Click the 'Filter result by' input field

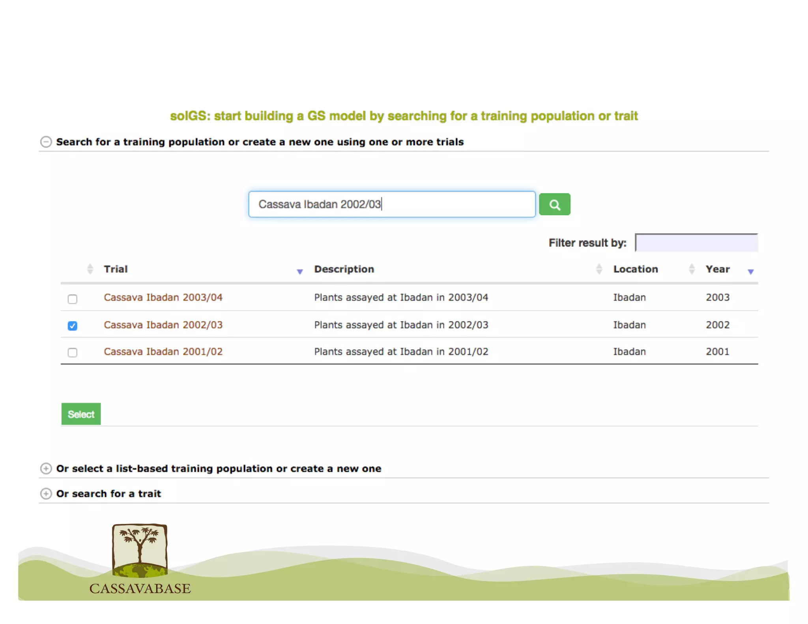click(696, 243)
